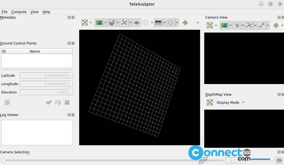Click the Latitude input field
This screenshot has width=284, height=165.
pos(44,75)
